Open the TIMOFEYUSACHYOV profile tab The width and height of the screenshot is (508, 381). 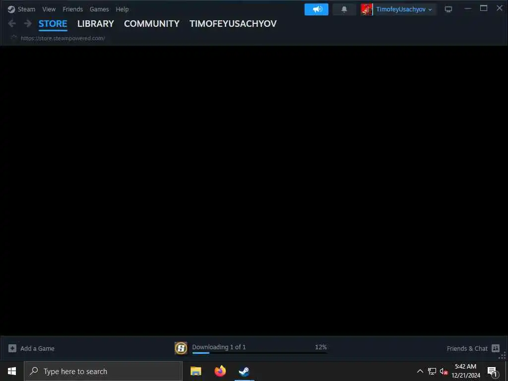[x=233, y=24]
